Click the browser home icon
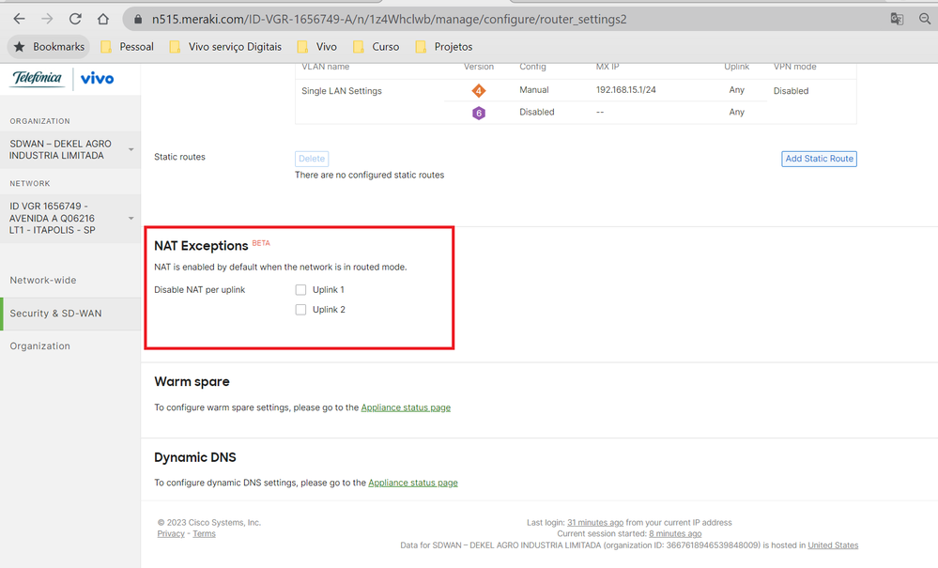The height and width of the screenshot is (568, 938). [x=103, y=19]
